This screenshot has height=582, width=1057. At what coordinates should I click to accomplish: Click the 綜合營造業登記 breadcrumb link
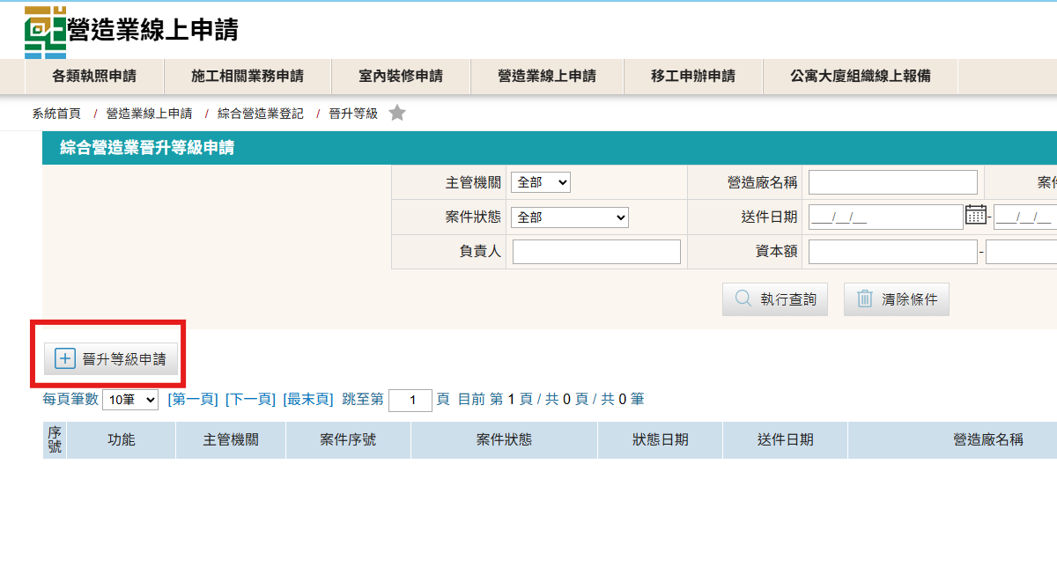point(260,114)
